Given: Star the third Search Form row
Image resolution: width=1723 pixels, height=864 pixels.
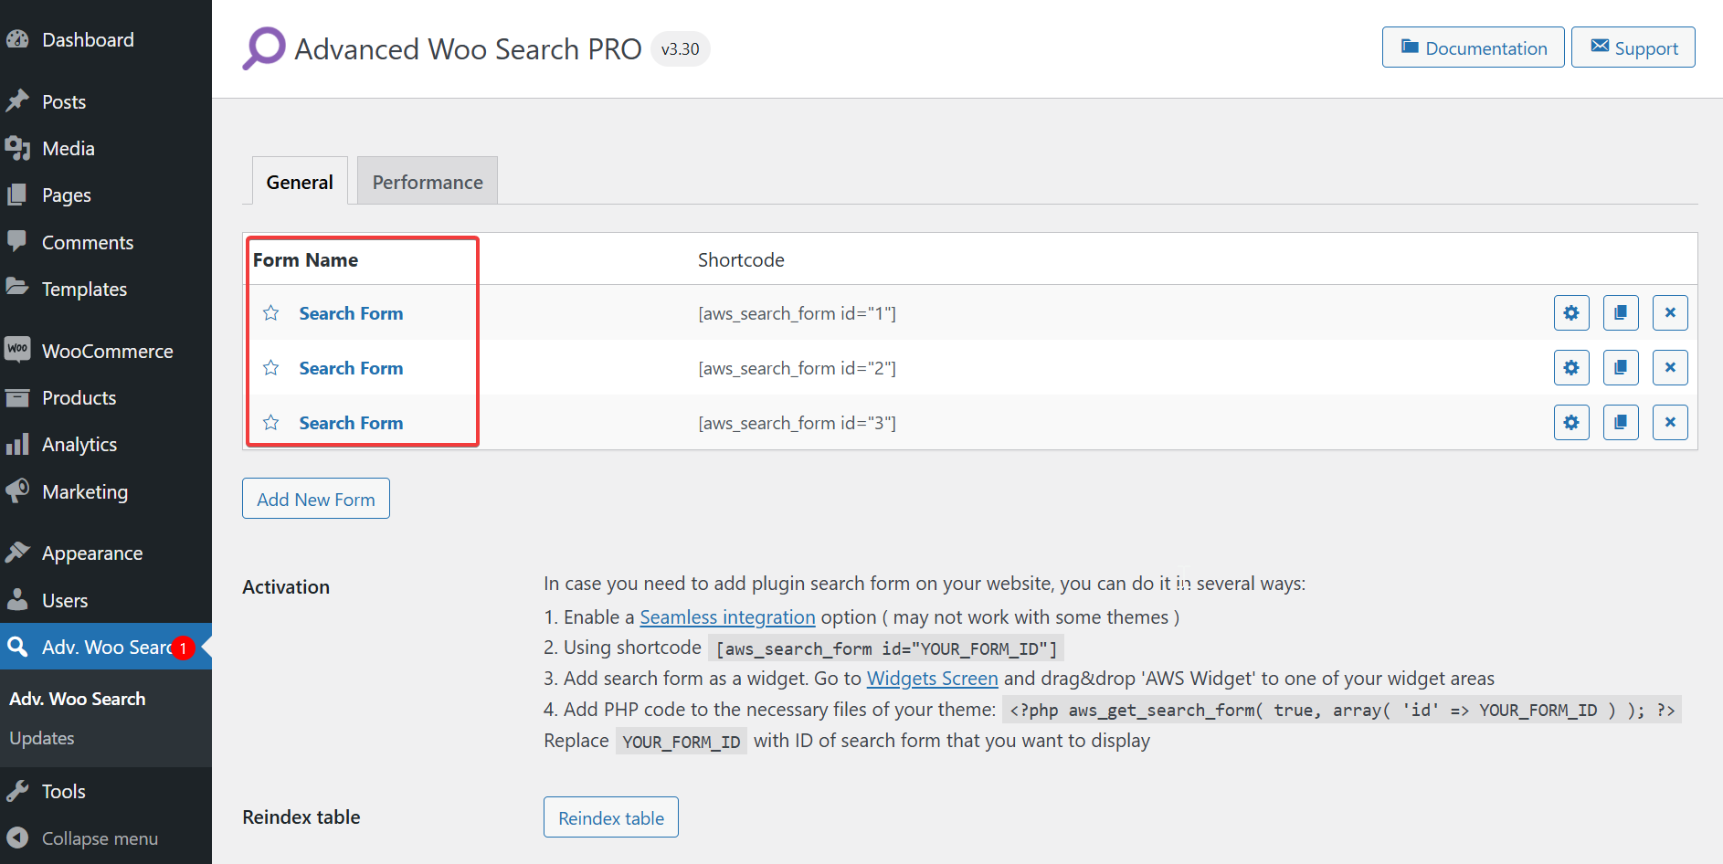Looking at the screenshot, I should 271,423.
